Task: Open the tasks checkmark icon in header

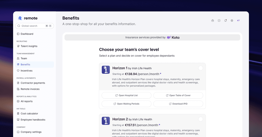Action: point(219,20)
